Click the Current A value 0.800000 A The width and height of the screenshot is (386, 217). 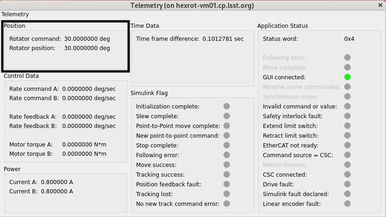57,182
